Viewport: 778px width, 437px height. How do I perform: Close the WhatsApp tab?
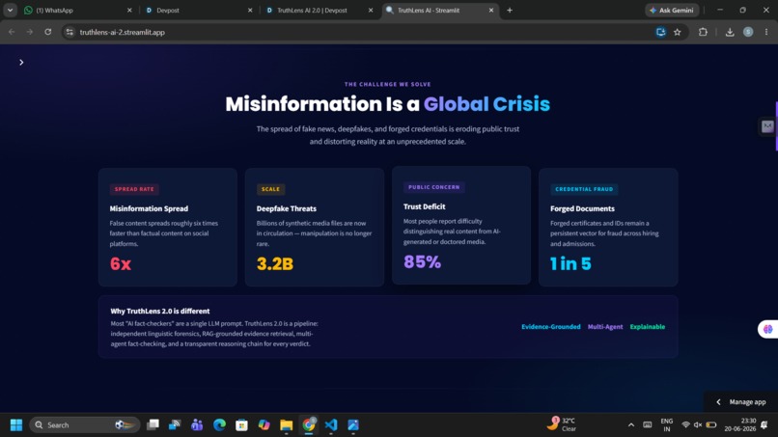point(129,10)
